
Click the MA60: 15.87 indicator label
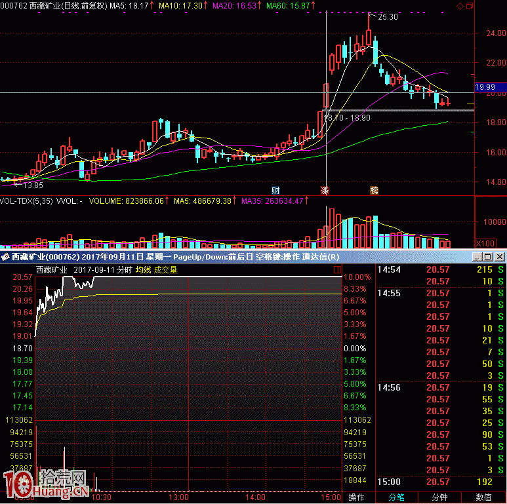pyautogui.click(x=288, y=5)
